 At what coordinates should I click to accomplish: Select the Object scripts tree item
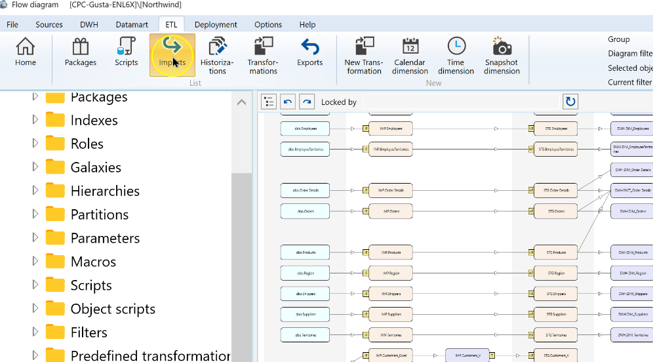(113, 309)
